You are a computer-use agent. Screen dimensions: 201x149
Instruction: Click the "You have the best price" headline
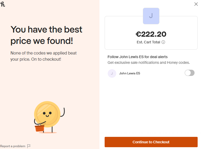pyautogui.click(x=47, y=35)
